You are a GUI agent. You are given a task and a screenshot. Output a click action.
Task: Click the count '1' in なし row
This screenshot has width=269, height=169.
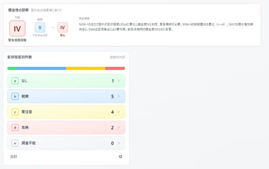pyautogui.click(x=113, y=81)
